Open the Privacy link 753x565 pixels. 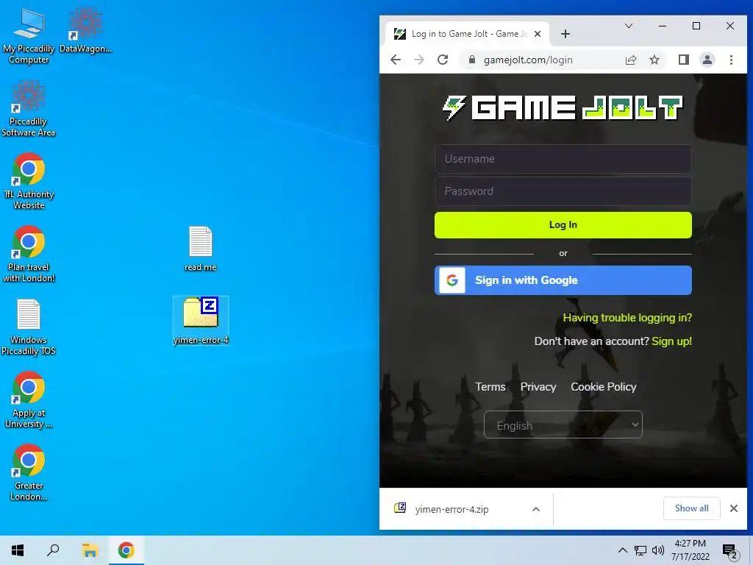(x=538, y=387)
